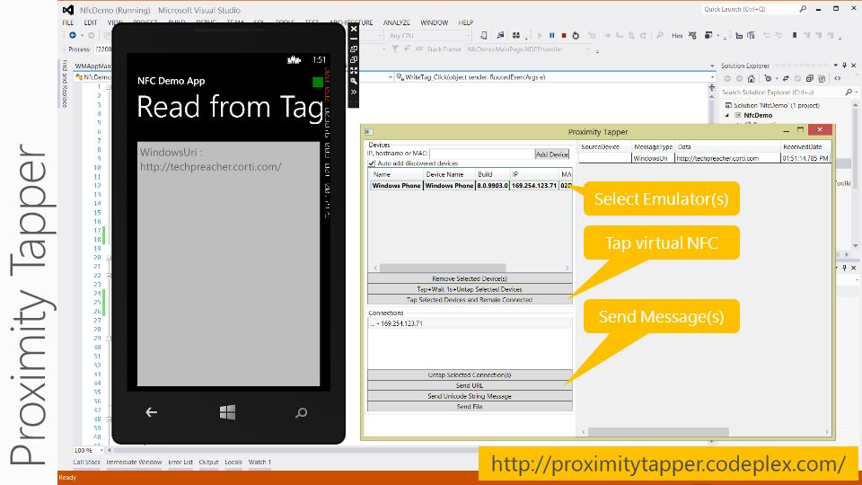The height and width of the screenshot is (485, 862).
Task: Collapse the NfcDemo project node in Solution Explorer
Action: [x=727, y=116]
